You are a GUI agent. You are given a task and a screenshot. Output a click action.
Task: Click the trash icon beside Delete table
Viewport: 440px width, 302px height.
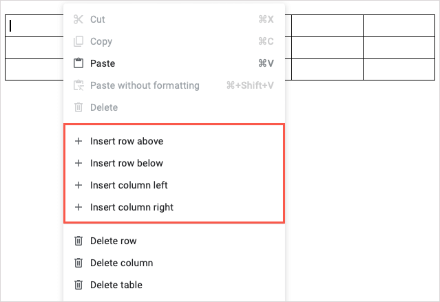78,285
